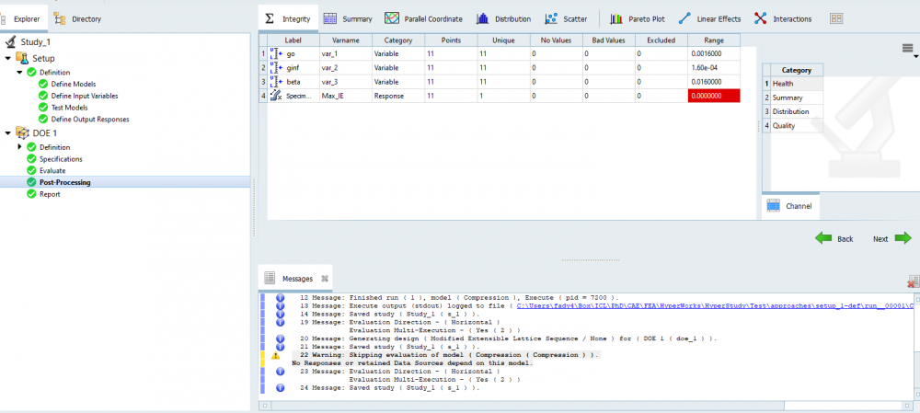Select the Specifications step
Image resolution: width=920 pixels, height=413 pixels.
(61, 159)
